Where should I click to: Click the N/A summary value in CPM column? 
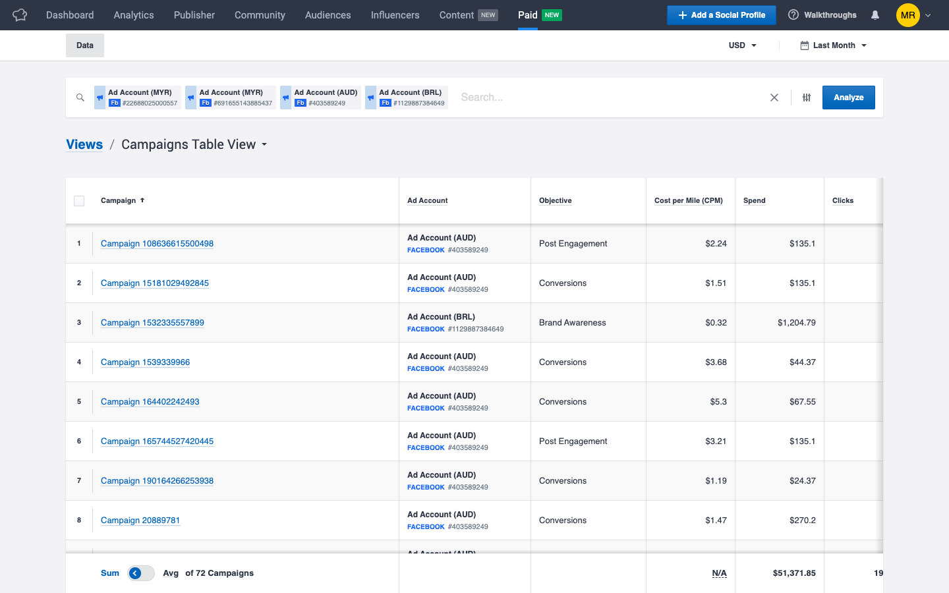[719, 573]
